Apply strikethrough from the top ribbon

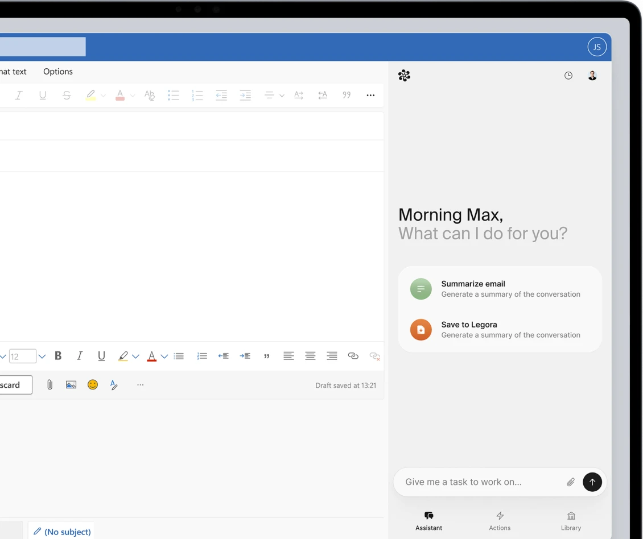(x=67, y=95)
